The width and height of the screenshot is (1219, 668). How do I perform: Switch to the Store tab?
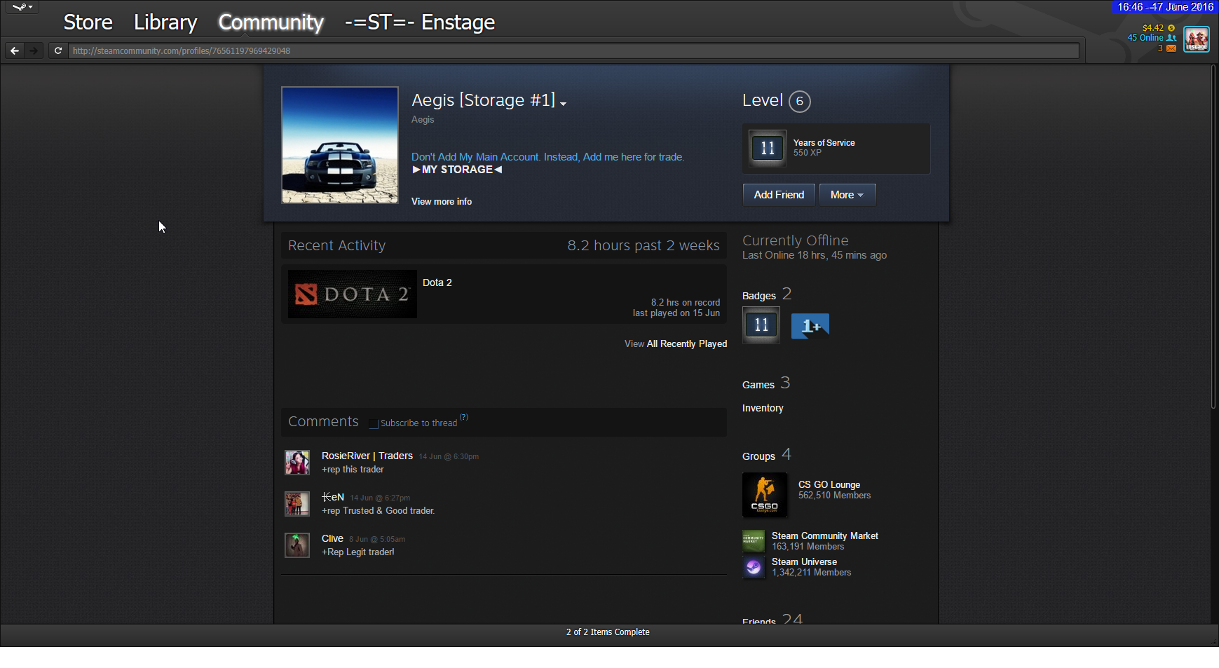click(x=88, y=22)
